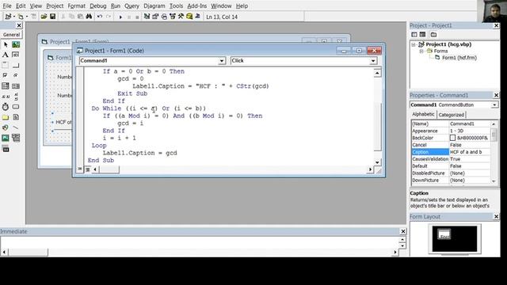Click the Project Explorer toolbar icon

[147, 17]
